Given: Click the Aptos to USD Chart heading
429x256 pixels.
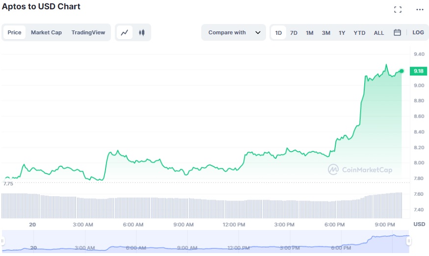Looking at the screenshot, I should [41, 6].
